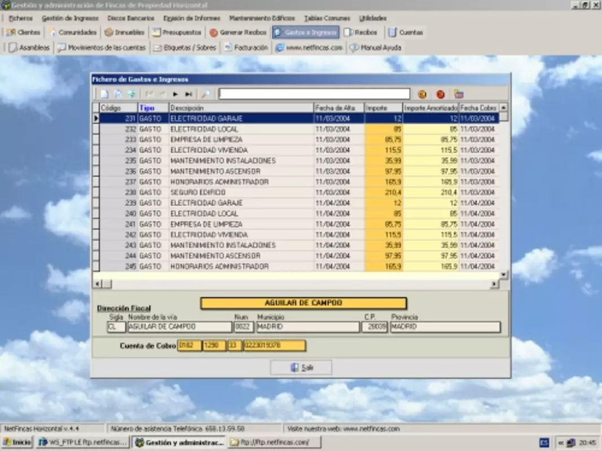
Task: Click the red round icon in dialog toolbar
Action: tap(441, 94)
